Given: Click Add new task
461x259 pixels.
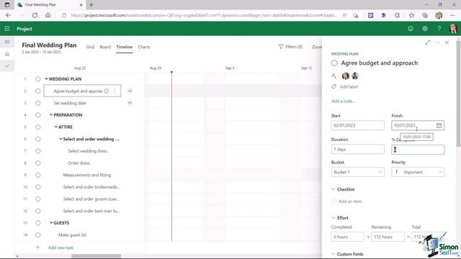Looking at the screenshot, I should pyautogui.click(x=61, y=247).
